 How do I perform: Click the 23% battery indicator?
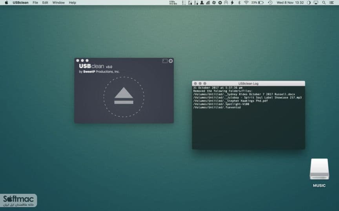pos(257,3)
